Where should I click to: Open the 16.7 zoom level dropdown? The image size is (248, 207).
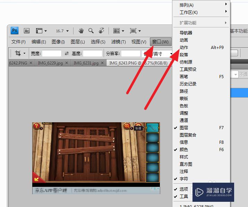tap(67, 31)
